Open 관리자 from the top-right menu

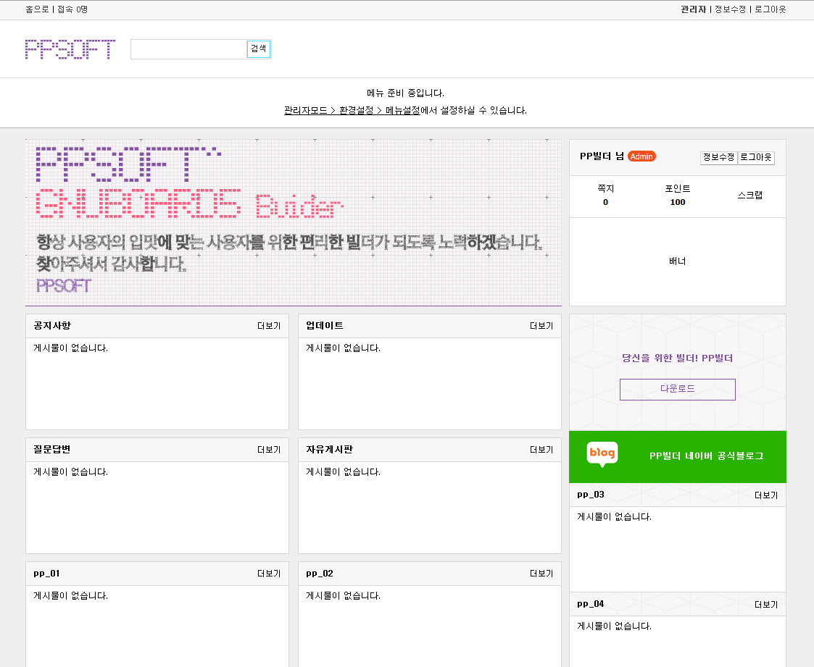pos(692,9)
